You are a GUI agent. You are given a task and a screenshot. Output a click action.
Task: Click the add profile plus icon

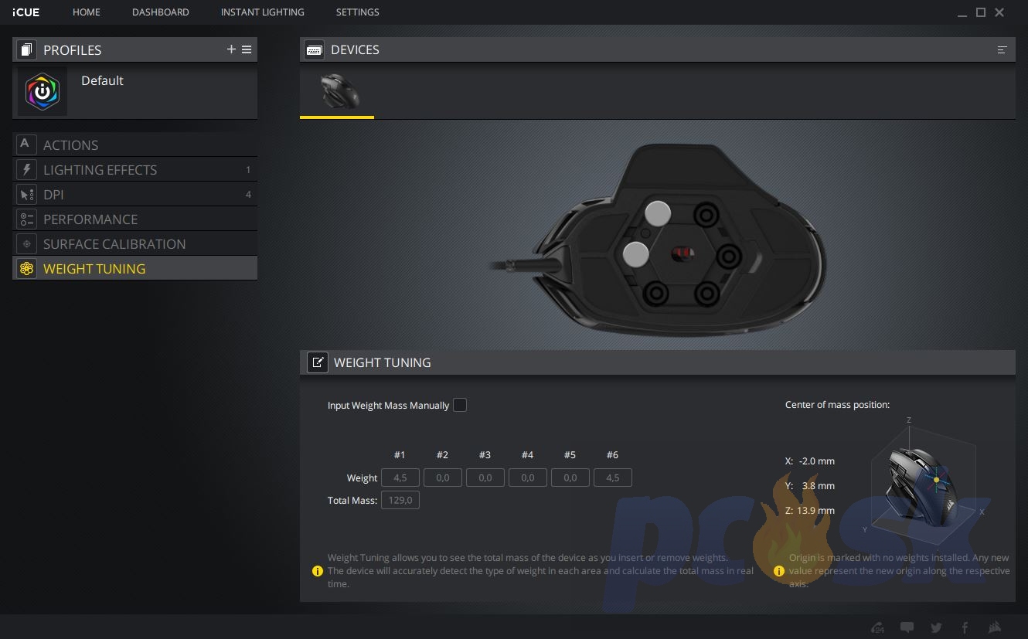(x=231, y=49)
